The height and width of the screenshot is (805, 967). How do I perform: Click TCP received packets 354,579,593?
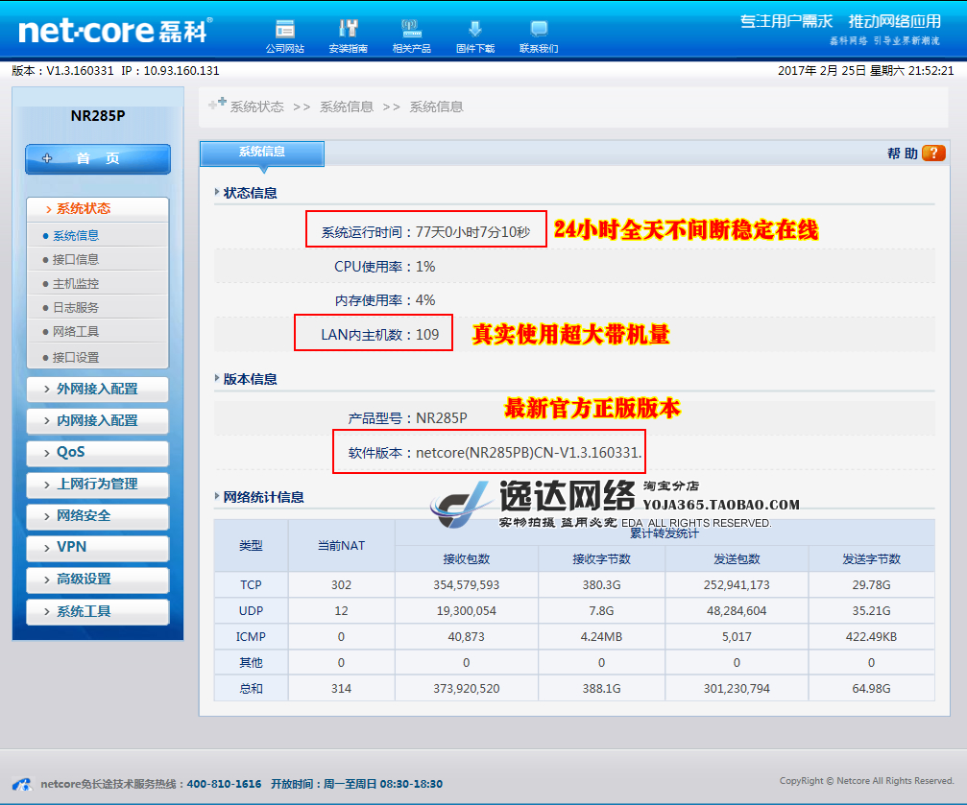point(467,585)
